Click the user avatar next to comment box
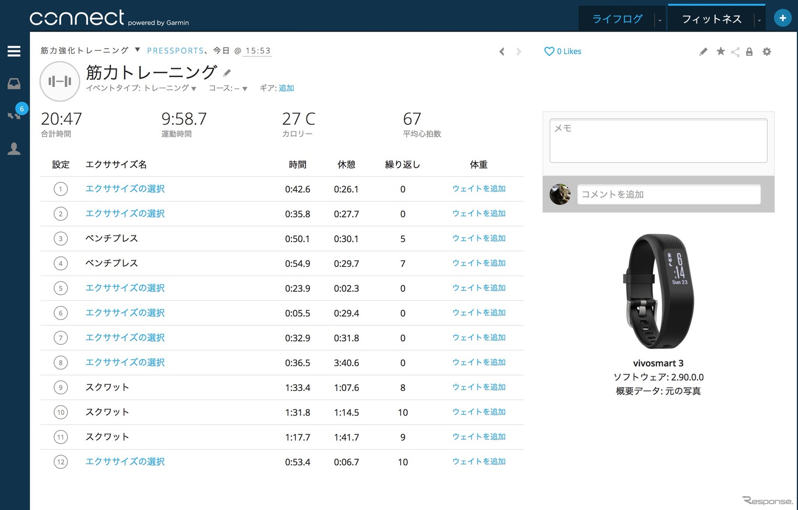The image size is (798, 510). point(560,194)
